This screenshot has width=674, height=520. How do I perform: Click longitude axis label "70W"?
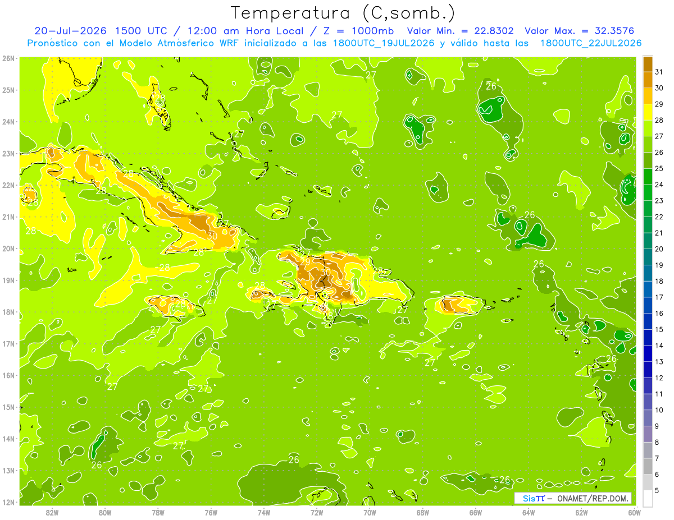(x=370, y=512)
